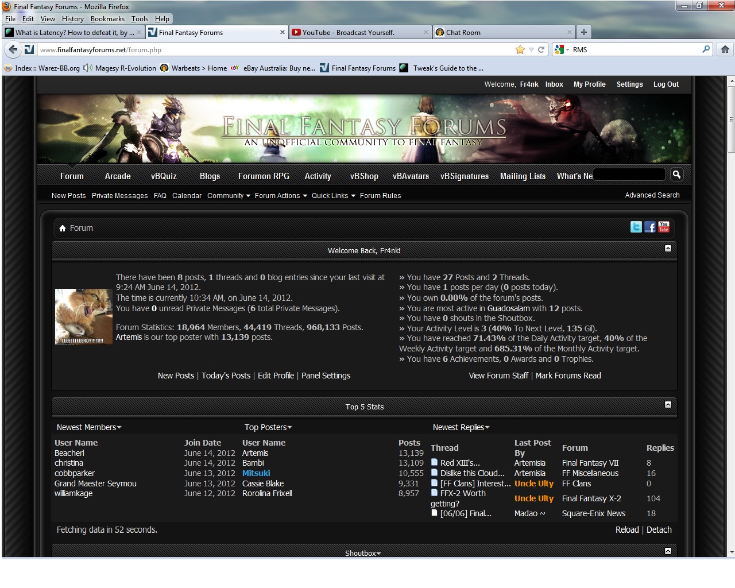Open thread Dislike this Cloud...
This screenshot has width=735, height=588.
click(473, 473)
